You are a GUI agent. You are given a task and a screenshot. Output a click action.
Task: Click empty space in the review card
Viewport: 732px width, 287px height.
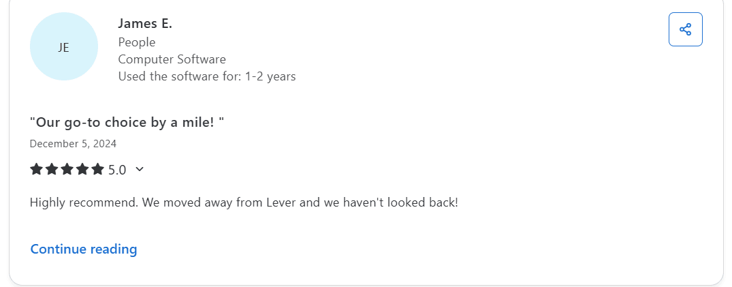(x=477, y=123)
